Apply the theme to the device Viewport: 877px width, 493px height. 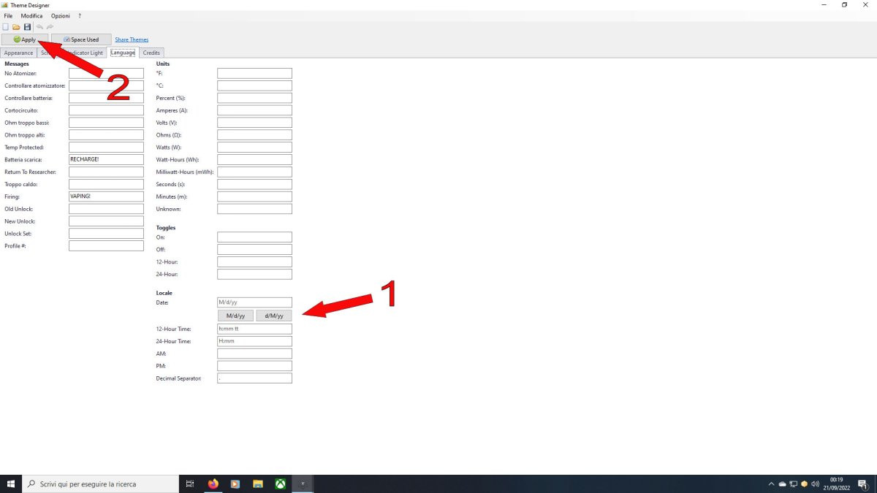pos(25,39)
